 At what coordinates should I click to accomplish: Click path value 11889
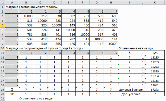(x=155, y=71)
